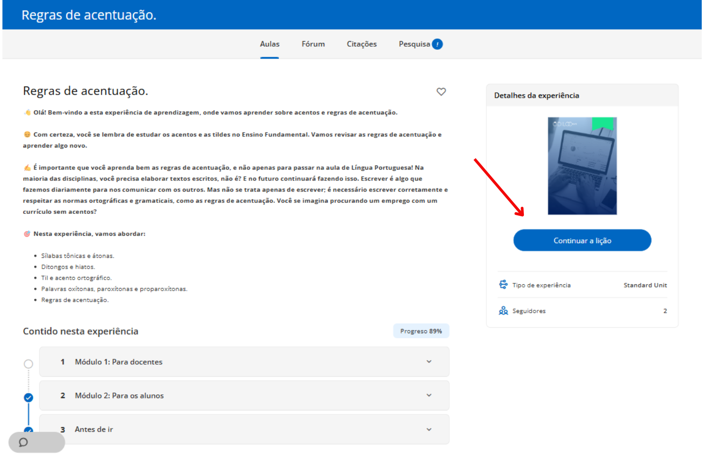Screen dimensions: 704x457
Task: Click bullet Sílabas tônicas e átonas
Action: 78,256
